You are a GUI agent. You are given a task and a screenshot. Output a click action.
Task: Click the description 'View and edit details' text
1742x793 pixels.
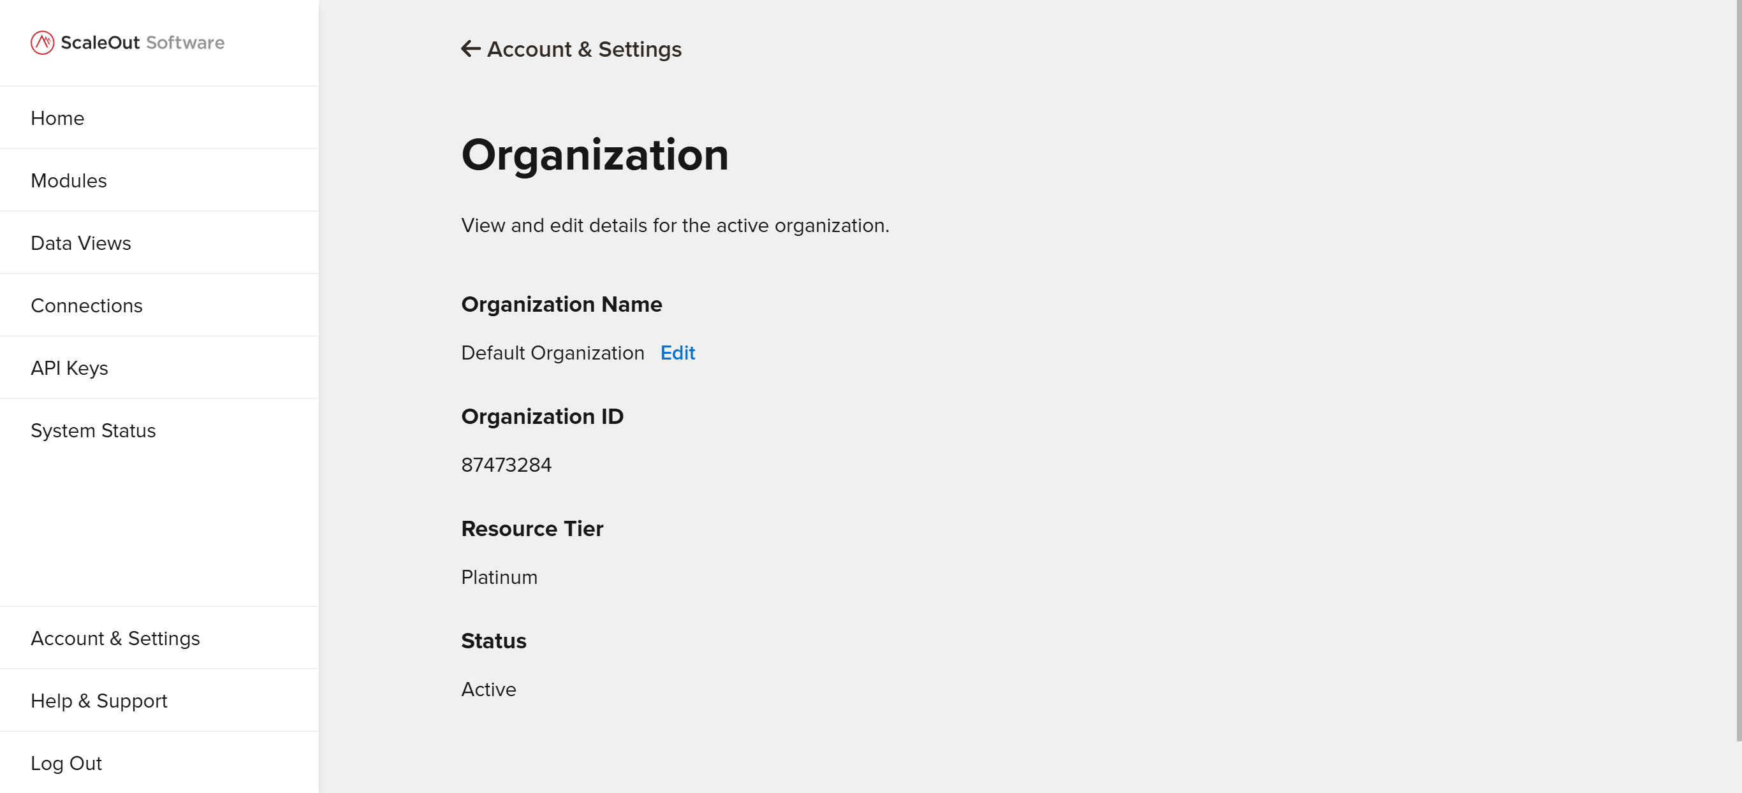tap(675, 225)
